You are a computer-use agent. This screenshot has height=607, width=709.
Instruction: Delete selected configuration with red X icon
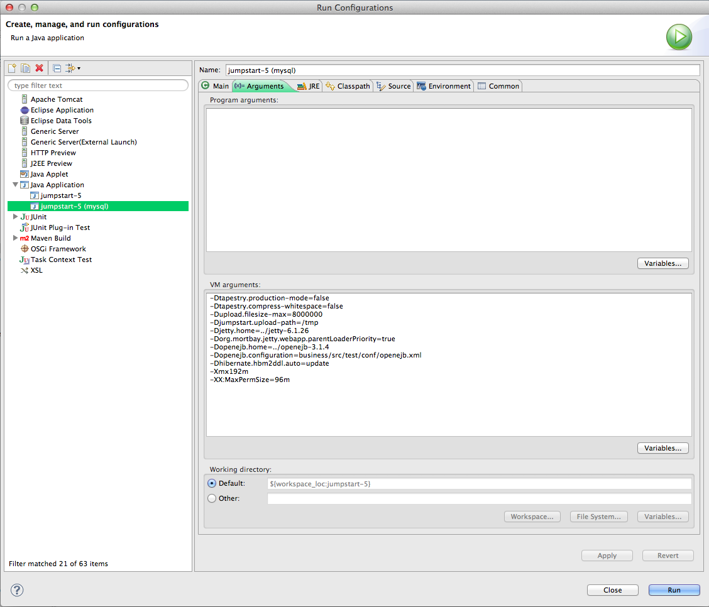(x=40, y=68)
